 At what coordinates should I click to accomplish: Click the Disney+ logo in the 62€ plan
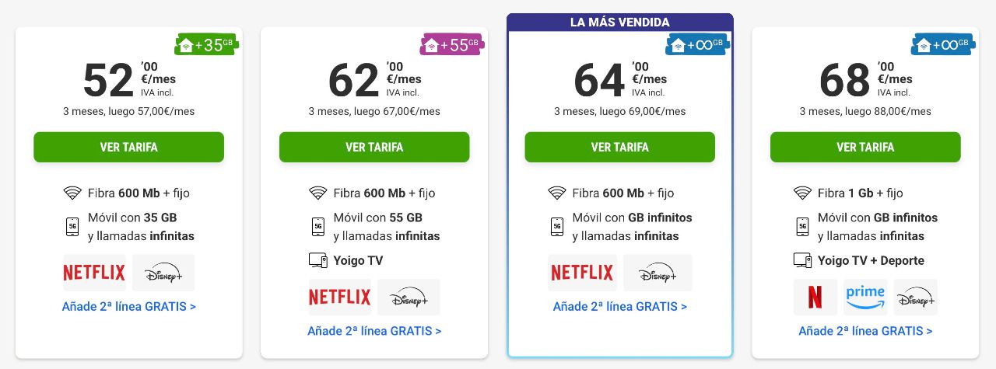click(x=409, y=298)
